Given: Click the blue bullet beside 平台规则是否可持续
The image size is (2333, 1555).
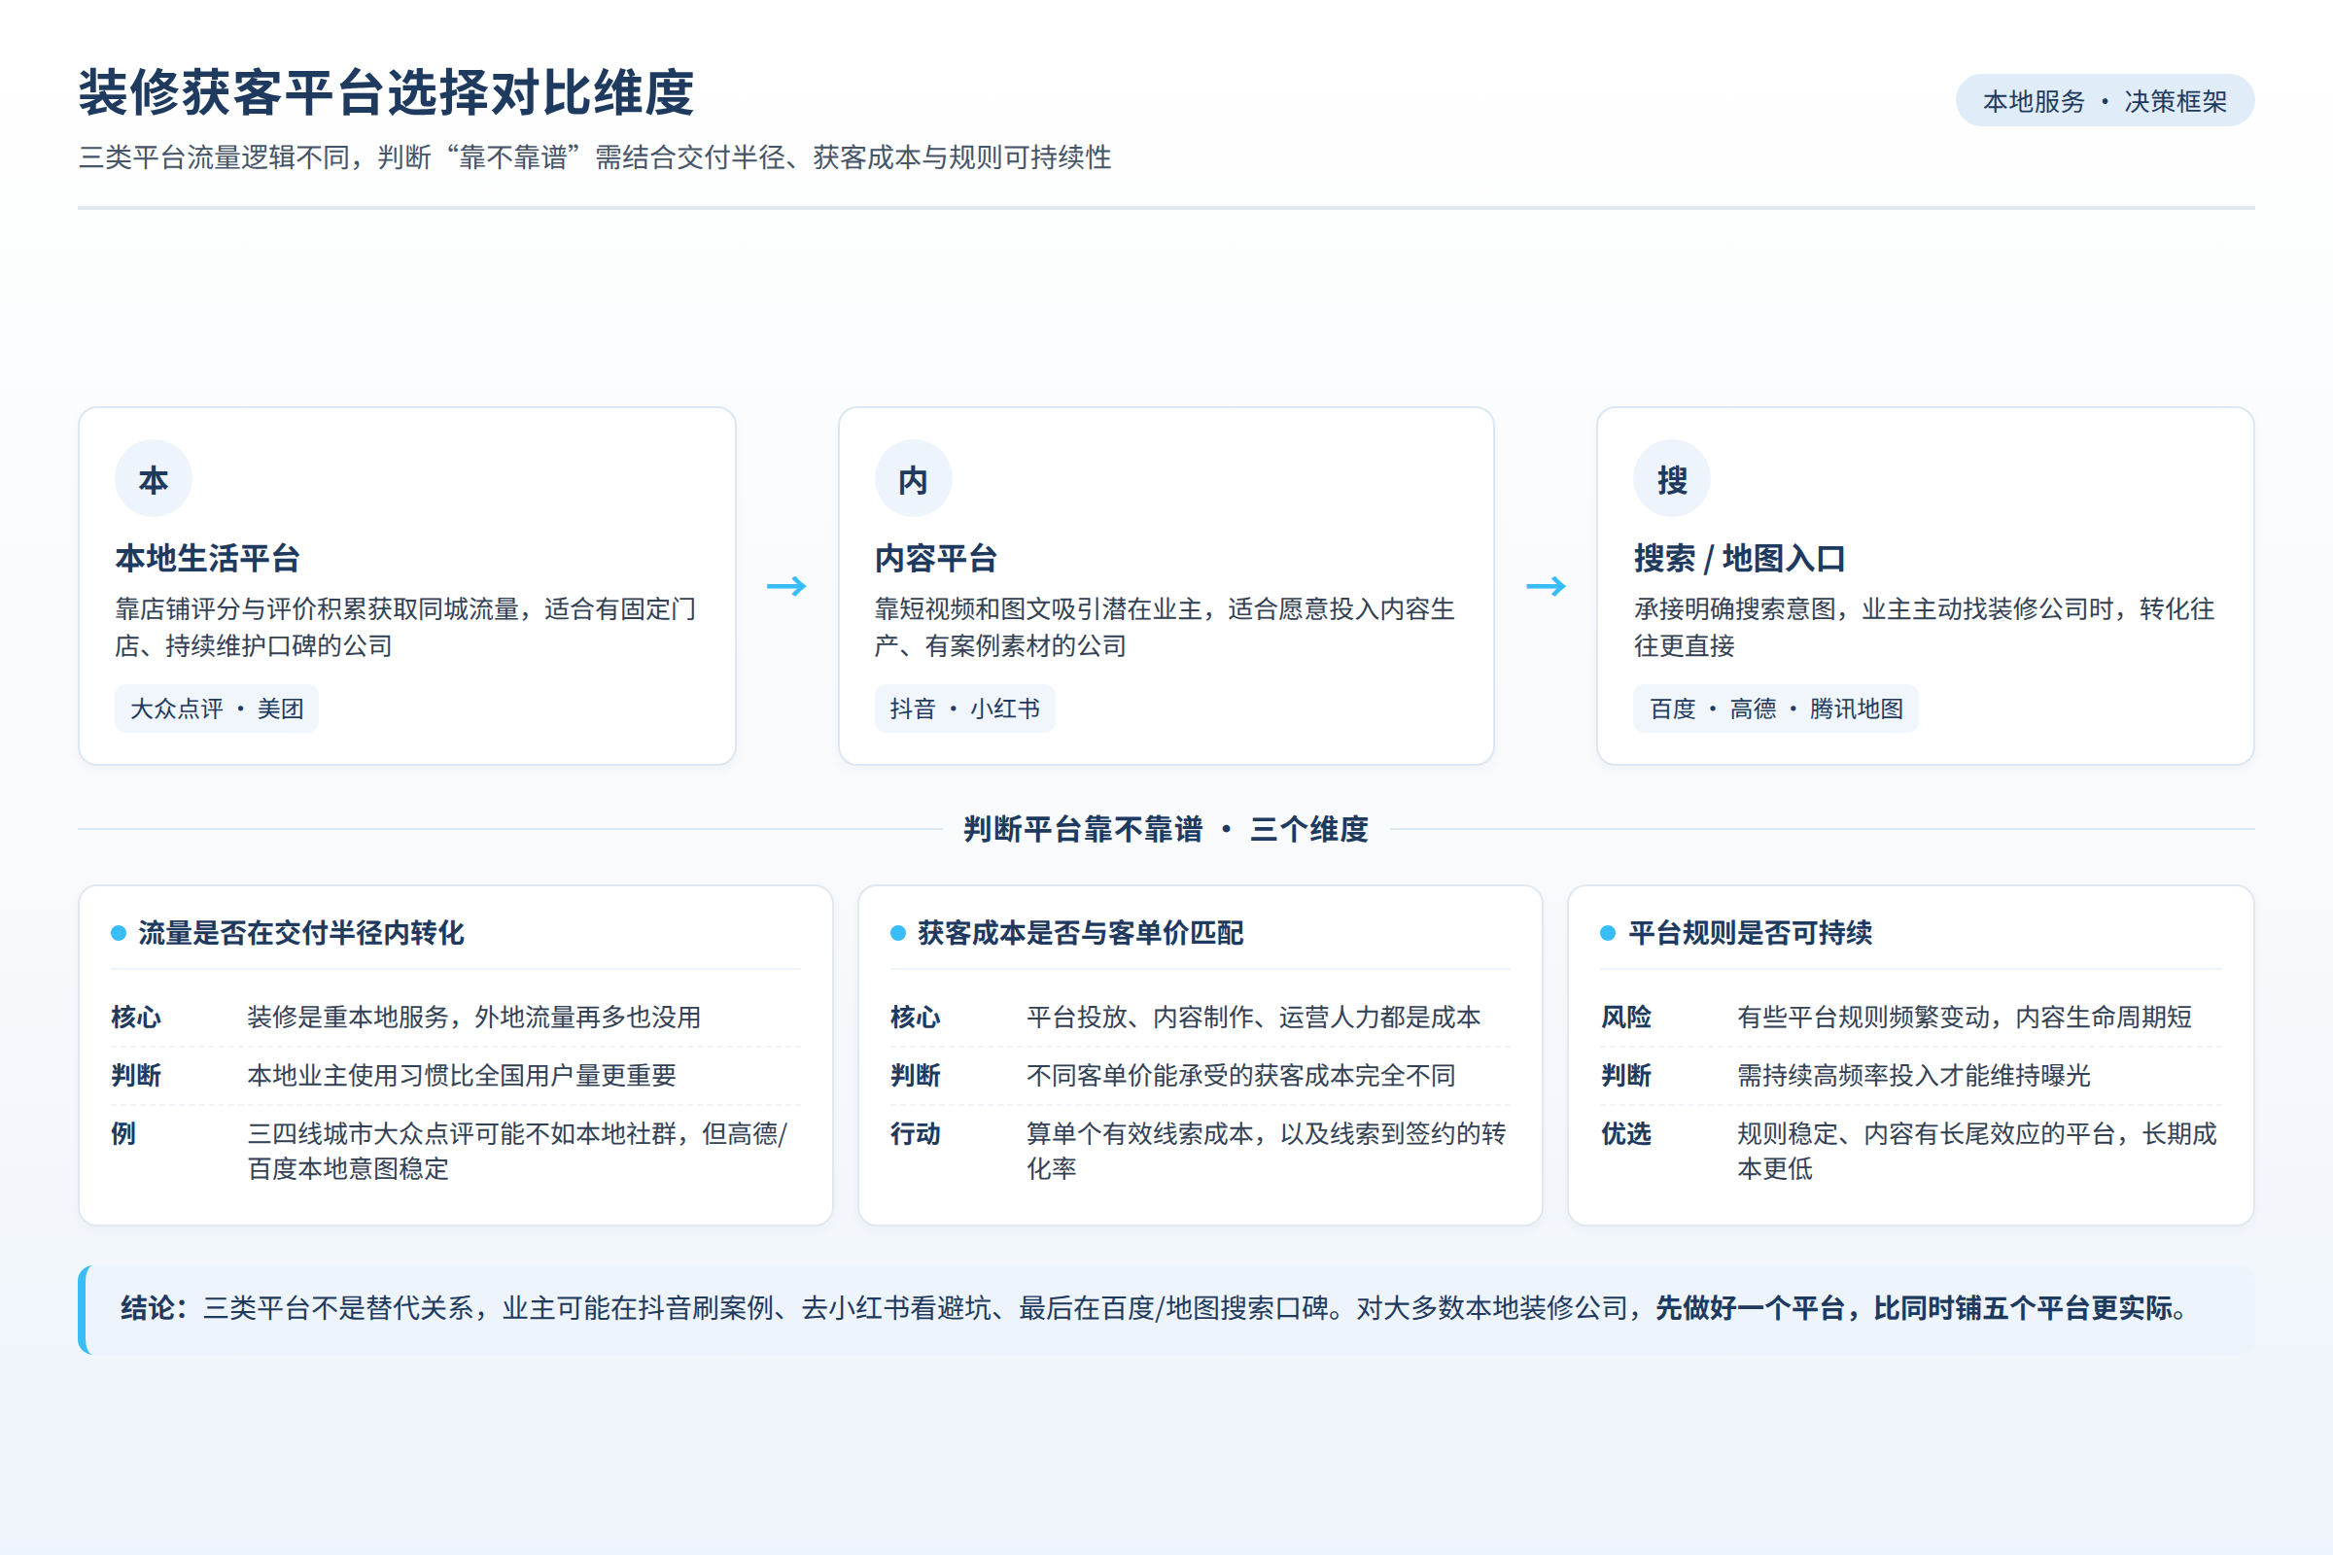Looking at the screenshot, I should pos(1608,933).
